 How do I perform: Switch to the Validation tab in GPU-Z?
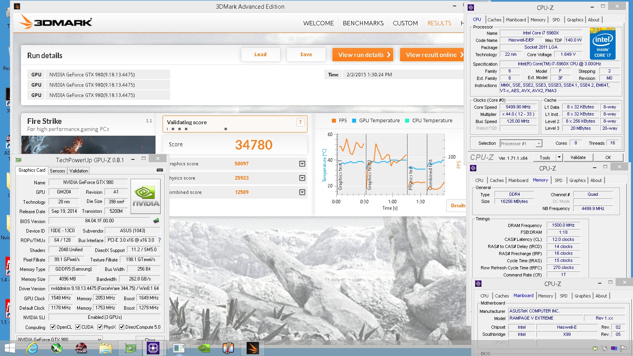(79, 170)
